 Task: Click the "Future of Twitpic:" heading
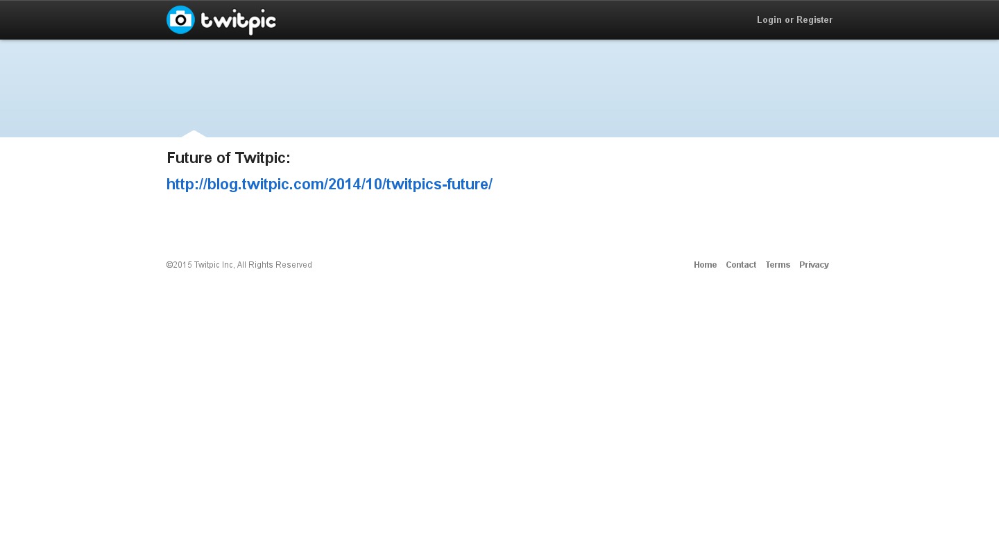tap(228, 158)
